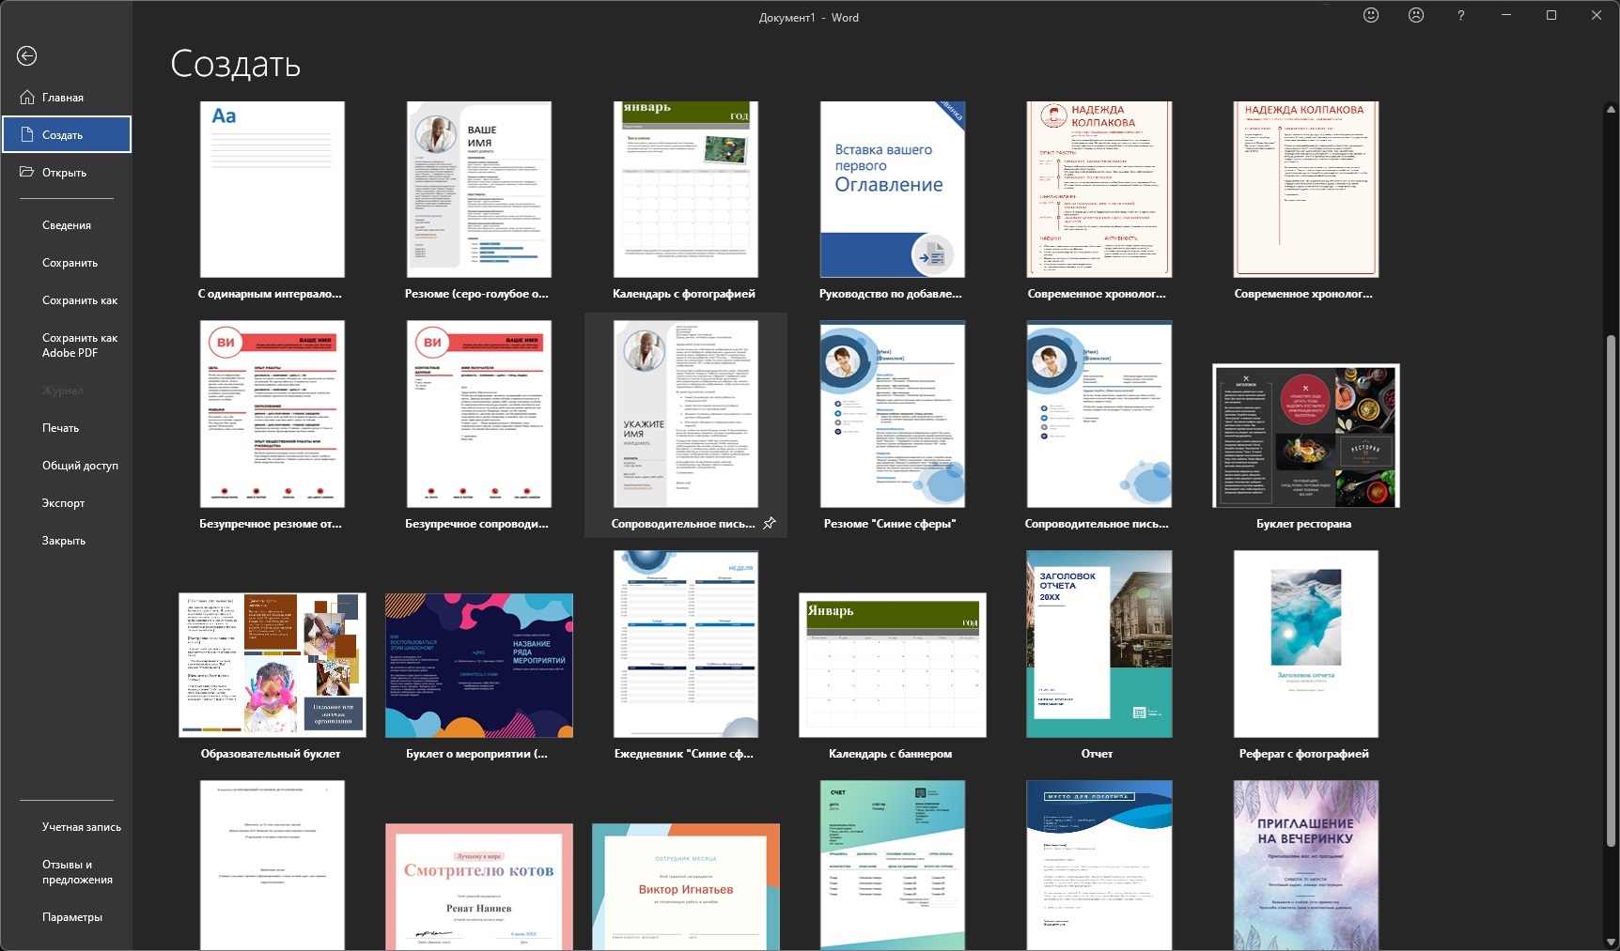Click the template list scrollbar down arrow
This screenshot has width=1620, height=951.
pos(1611,942)
